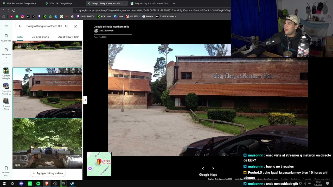Open the YouTube bookmark
The height and width of the screenshot is (187, 333).
(x=11, y=16)
